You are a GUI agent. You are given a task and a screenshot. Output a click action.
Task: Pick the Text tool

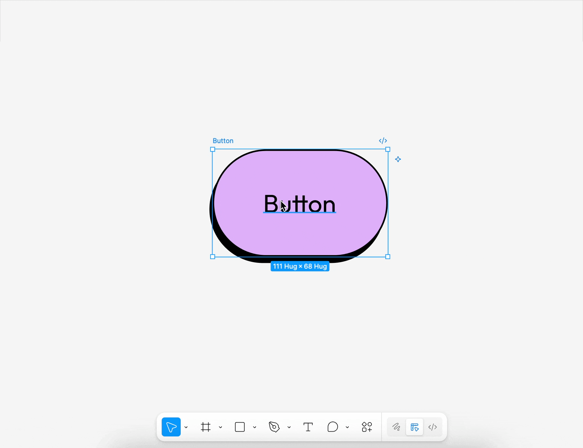coord(308,427)
